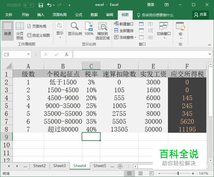The width and height of the screenshot is (214, 177).
Task: Open the 文件 tab
Action: pos(9,15)
